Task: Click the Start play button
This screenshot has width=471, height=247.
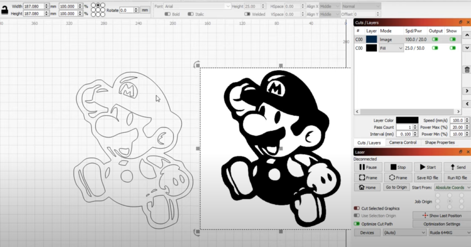Action: pyautogui.click(x=427, y=167)
